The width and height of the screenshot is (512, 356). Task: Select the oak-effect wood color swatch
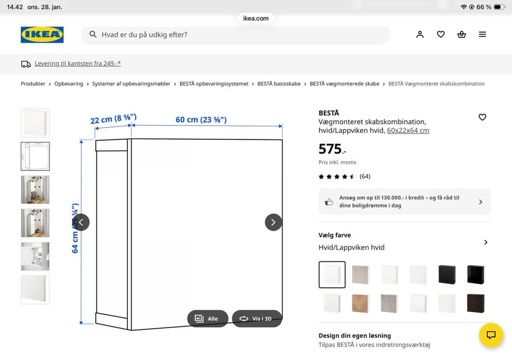(x=361, y=303)
